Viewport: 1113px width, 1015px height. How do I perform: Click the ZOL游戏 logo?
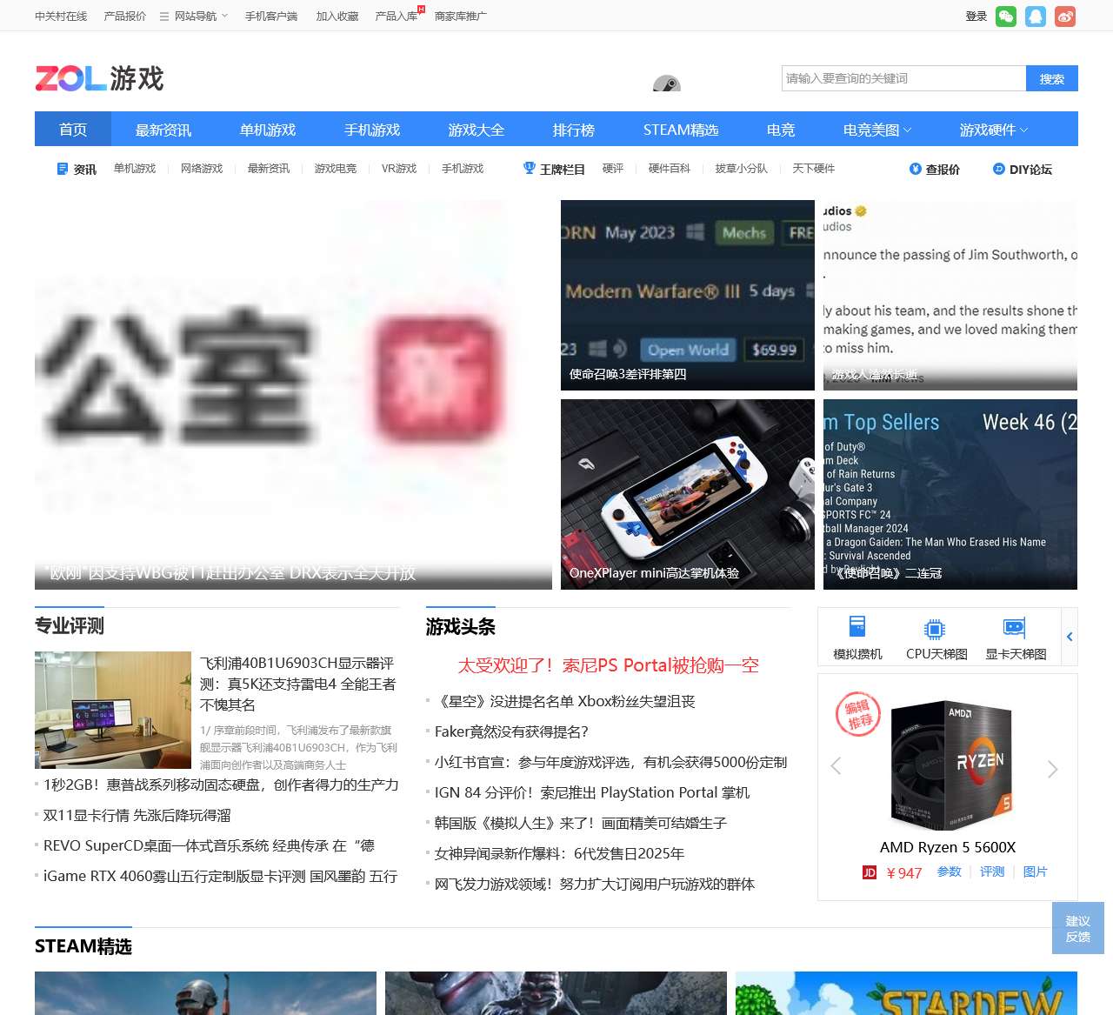point(99,78)
